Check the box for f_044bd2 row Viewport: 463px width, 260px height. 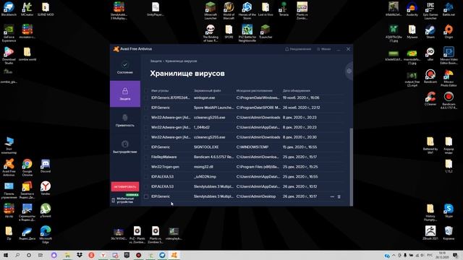point(146,127)
